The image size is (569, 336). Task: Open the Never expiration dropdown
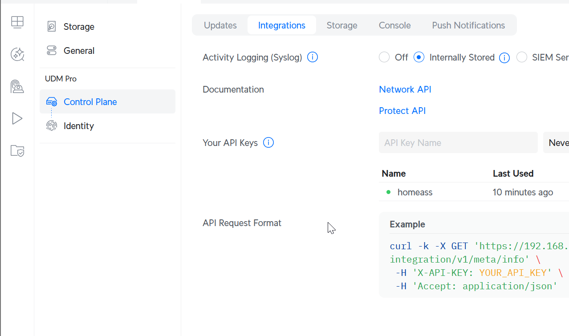pos(557,143)
